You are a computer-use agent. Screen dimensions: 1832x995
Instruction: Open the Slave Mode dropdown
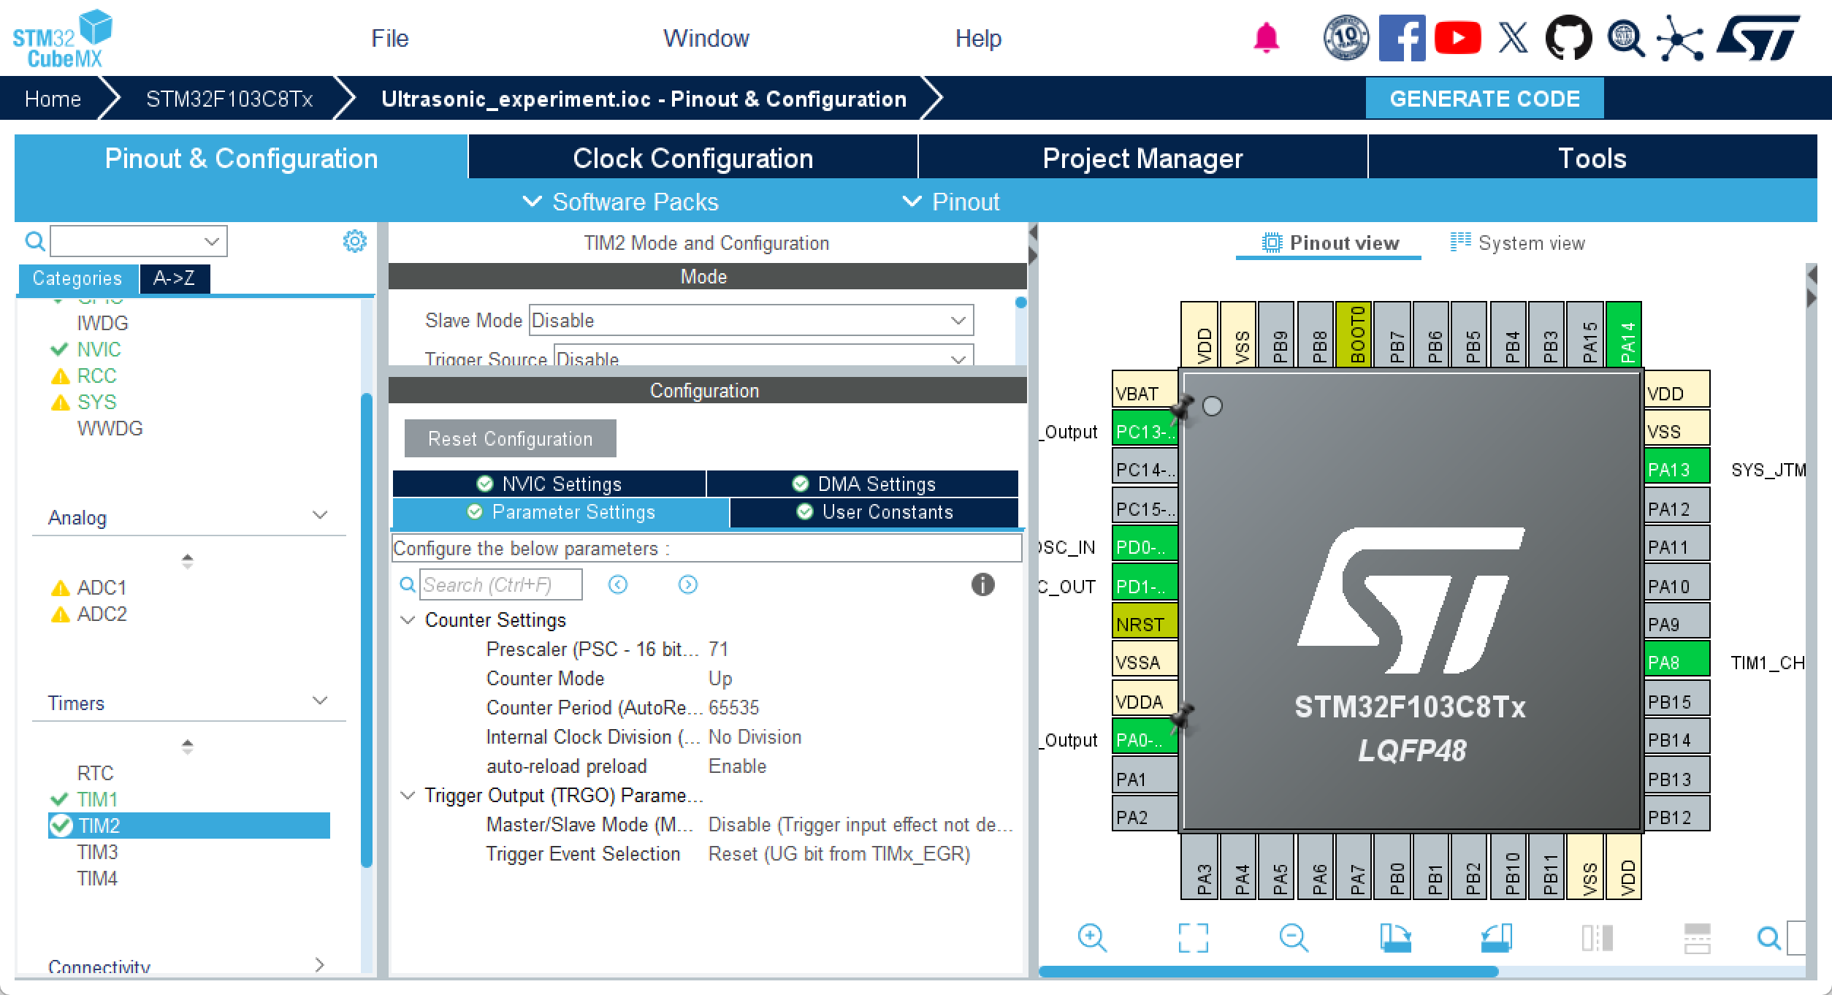[x=752, y=320]
